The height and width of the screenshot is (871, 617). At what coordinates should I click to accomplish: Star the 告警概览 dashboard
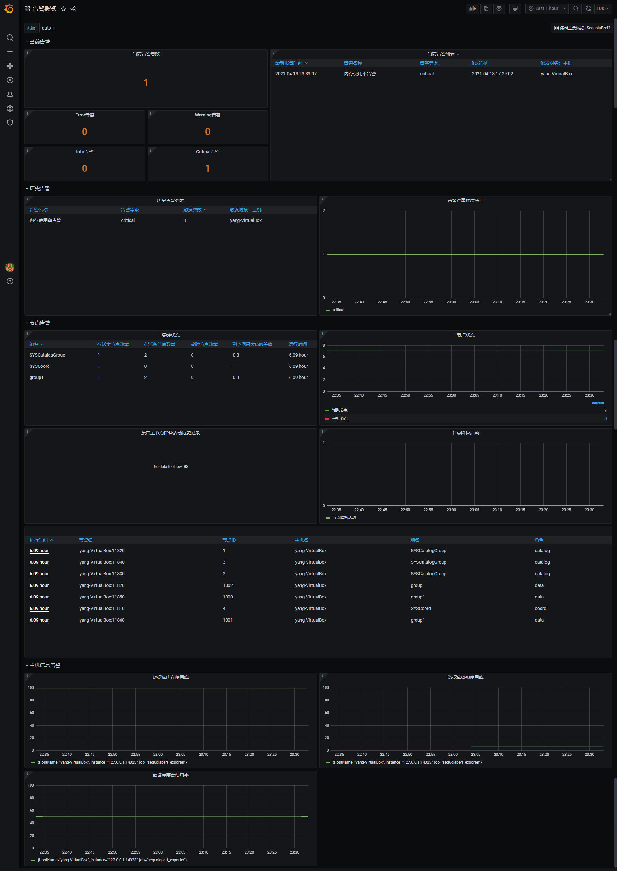63,9
